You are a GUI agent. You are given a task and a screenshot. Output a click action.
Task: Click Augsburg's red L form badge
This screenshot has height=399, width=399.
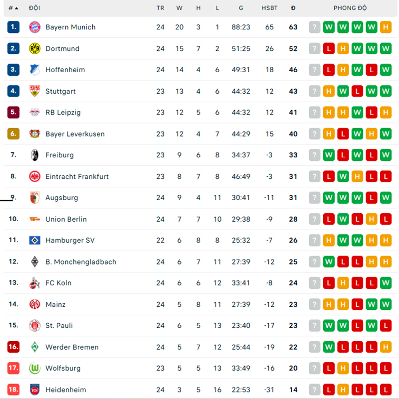372,198
